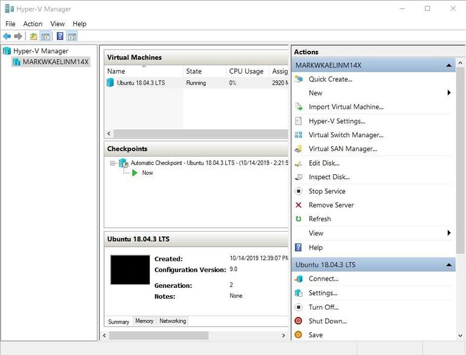
Task: Click the Up one level toolbar icon
Action: [33, 36]
